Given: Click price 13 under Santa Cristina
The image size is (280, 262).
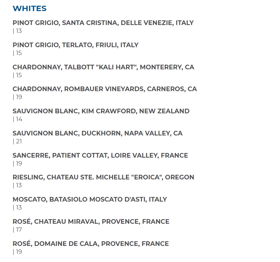Looking at the screenshot, I should (19, 31).
